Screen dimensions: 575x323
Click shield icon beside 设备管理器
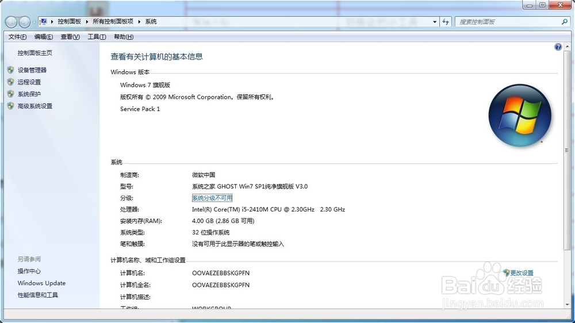[10, 70]
